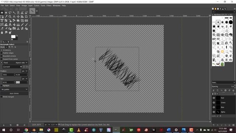This screenshot has height=133, width=236.
Task: Select the Rectangle Select tool in toolbox
Action: (x=2, y=13)
